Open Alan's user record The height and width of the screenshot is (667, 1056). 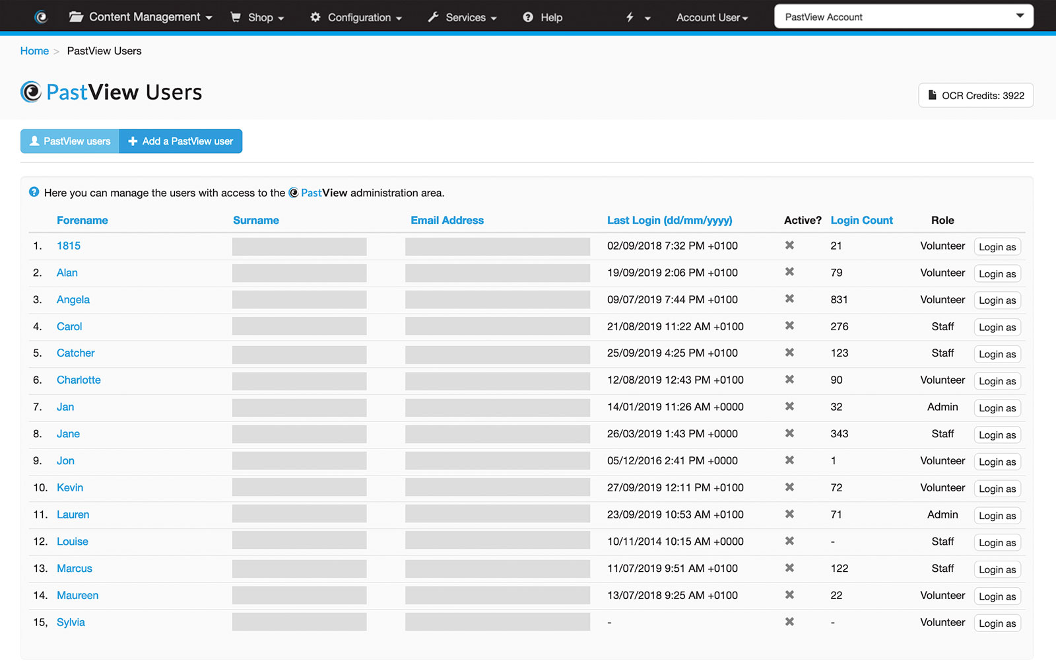pyautogui.click(x=67, y=273)
